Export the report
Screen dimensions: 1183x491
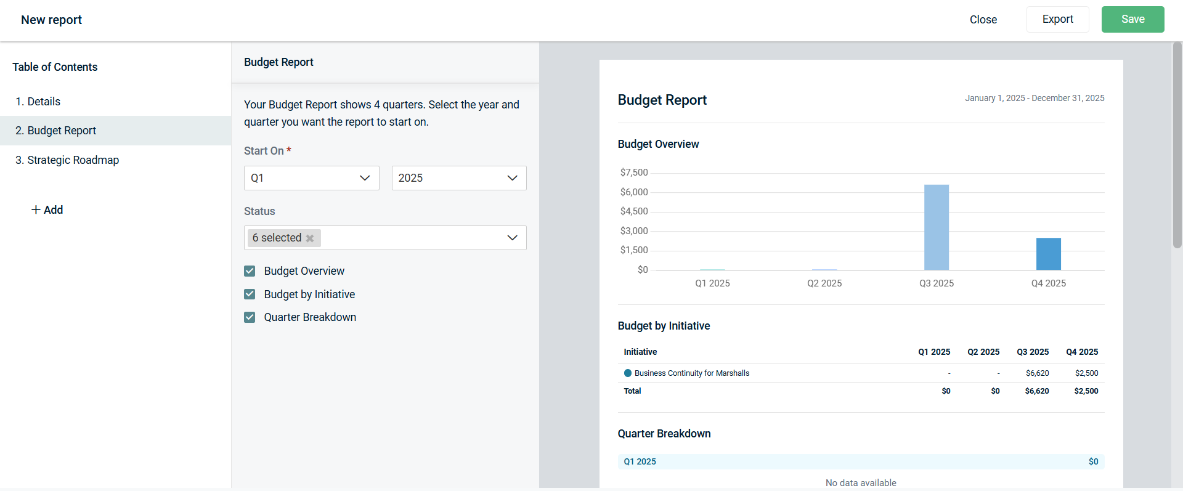tap(1057, 20)
